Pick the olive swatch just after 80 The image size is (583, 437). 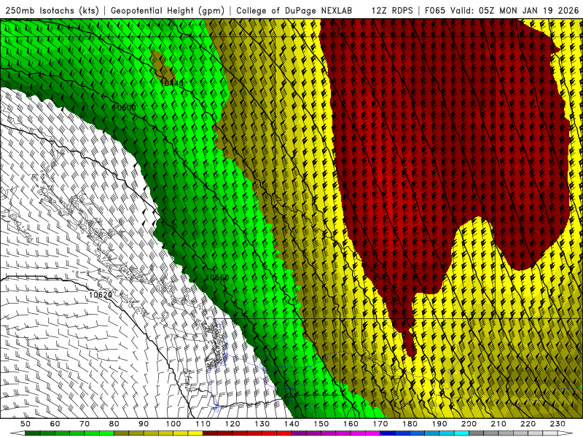tap(122, 433)
